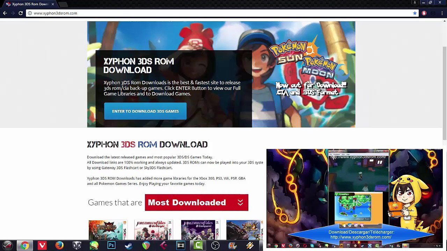Open the magenta arrow app in taskbar

click(x=163, y=246)
